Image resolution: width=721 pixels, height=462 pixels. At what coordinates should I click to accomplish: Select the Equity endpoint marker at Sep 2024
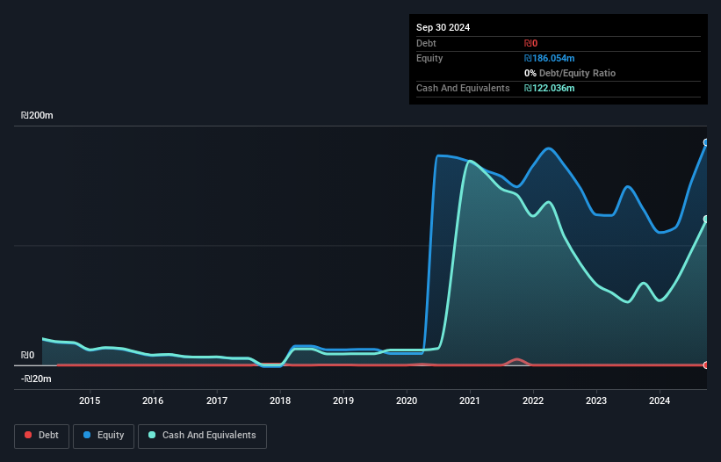click(x=706, y=142)
